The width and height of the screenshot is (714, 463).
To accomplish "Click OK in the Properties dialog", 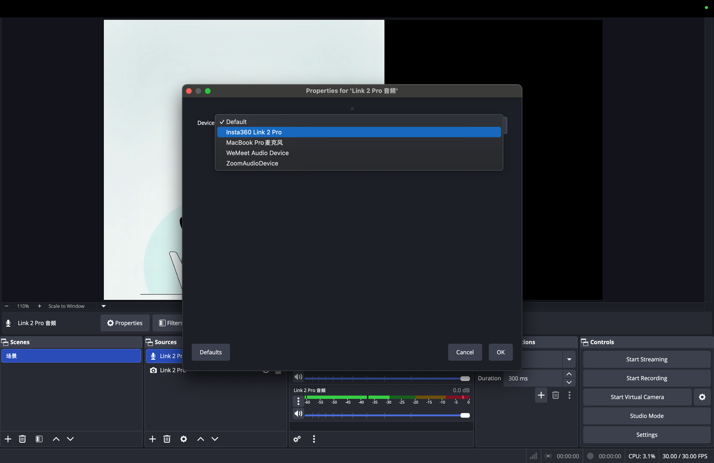I will point(500,352).
